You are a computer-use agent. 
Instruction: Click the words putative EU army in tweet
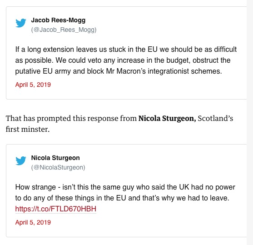coord(43,71)
